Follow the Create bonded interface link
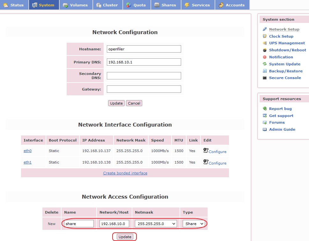This screenshot has height=241, width=309. [125, 173]
